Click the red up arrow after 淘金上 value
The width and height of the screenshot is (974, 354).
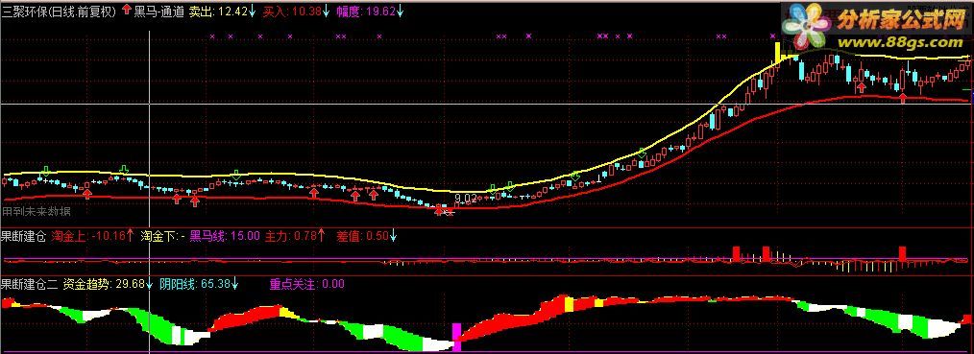coord(130,236)
